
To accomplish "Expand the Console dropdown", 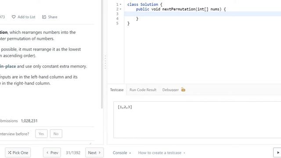I will pos(122,153).
